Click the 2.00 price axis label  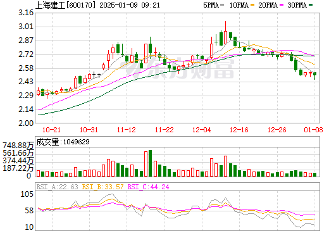[26, 123]
